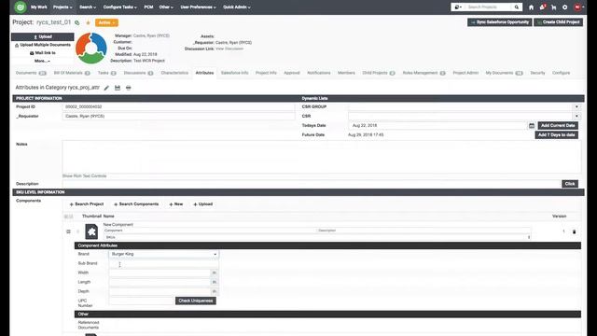The width and height of the screenshot is (597, 336).
Task: Toggle the favorite star for project
Action: 88,22
